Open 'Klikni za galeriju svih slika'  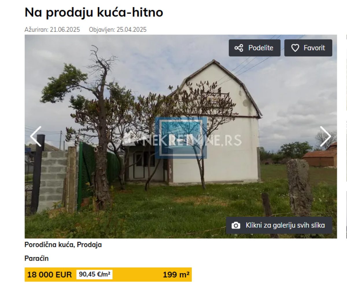pyautogui.click(x=279, y=225)
